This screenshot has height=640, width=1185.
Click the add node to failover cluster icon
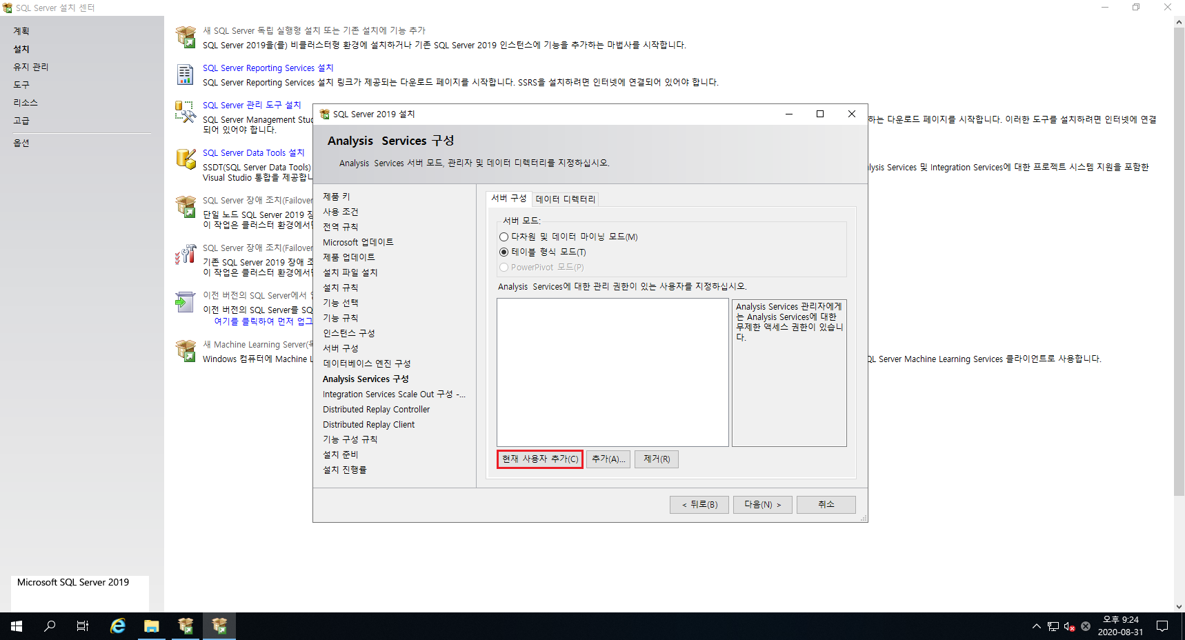pyautogui.click(x=186, y=254)
